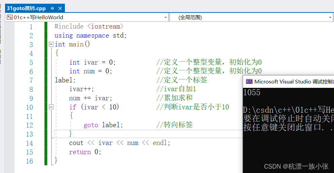This screenshot has height=173, width=334.
Task: Click the using namespace std; line
Action: [x=91, y=35]
